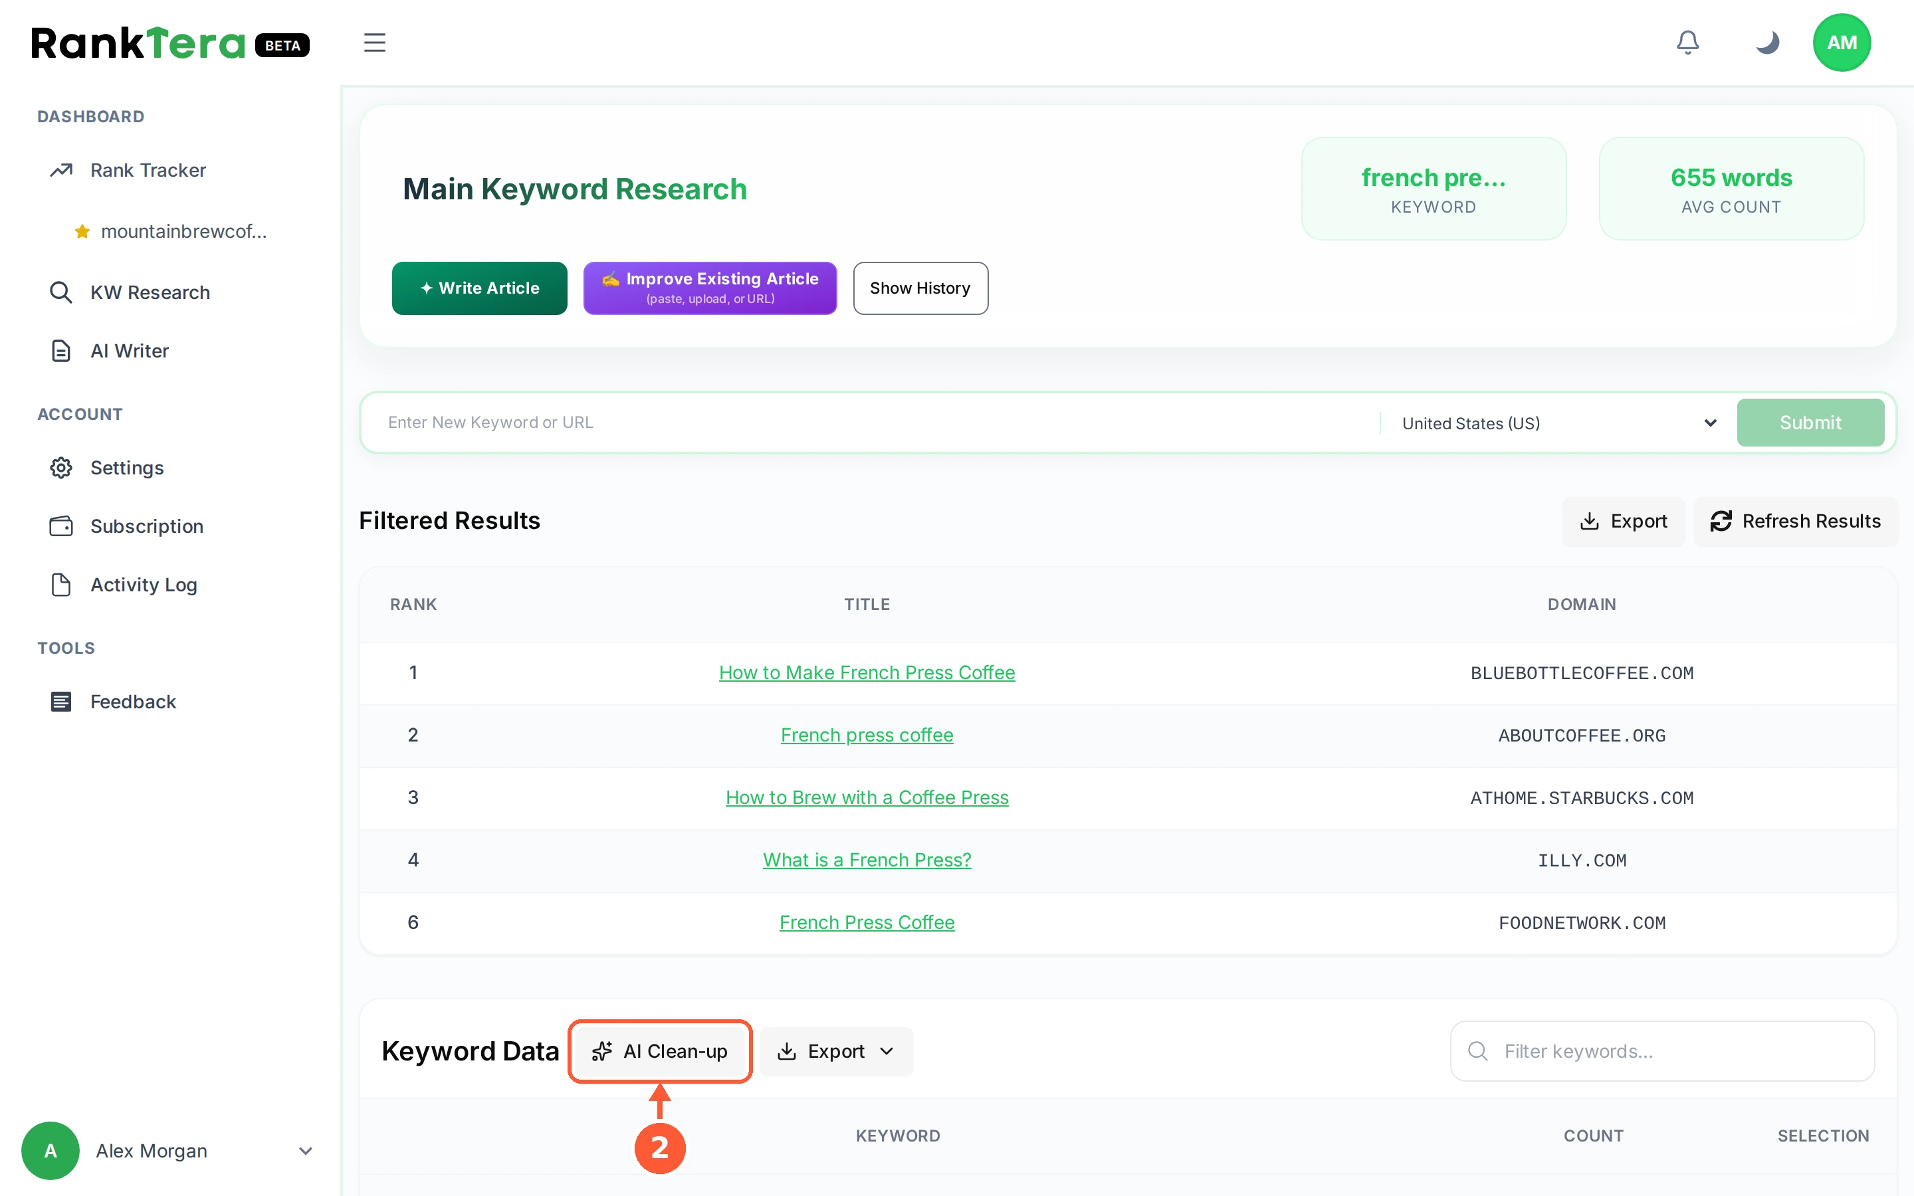Click ATHOME.STARBUCKS.COM domain cell

(1582, 798)
